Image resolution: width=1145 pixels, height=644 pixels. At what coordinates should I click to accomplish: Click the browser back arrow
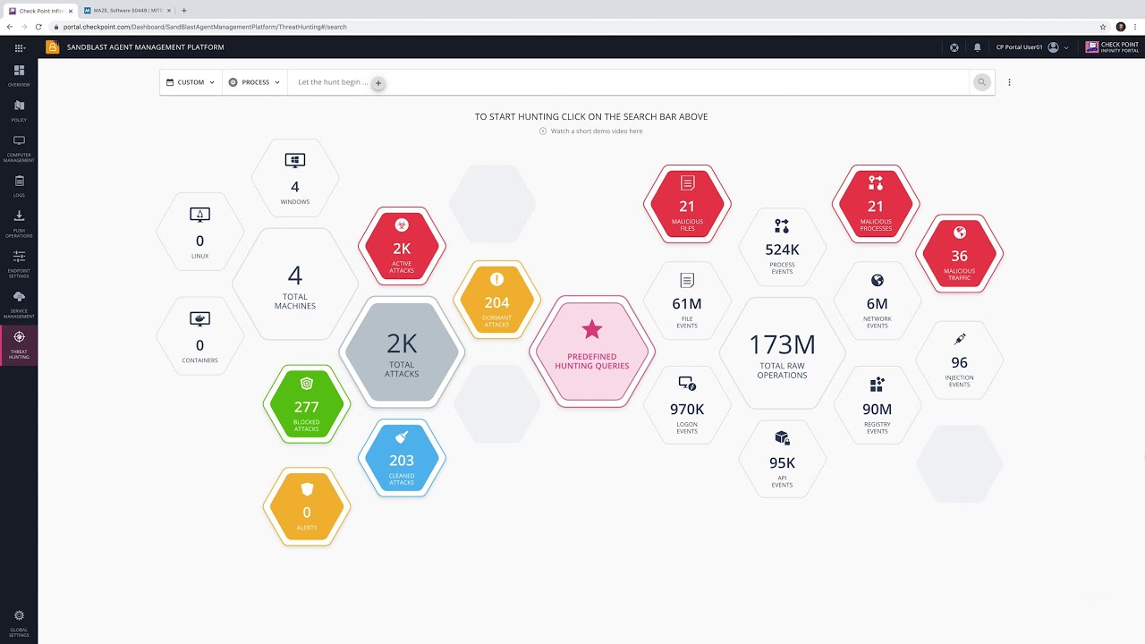pyautogui.click(x=10, y=27)
